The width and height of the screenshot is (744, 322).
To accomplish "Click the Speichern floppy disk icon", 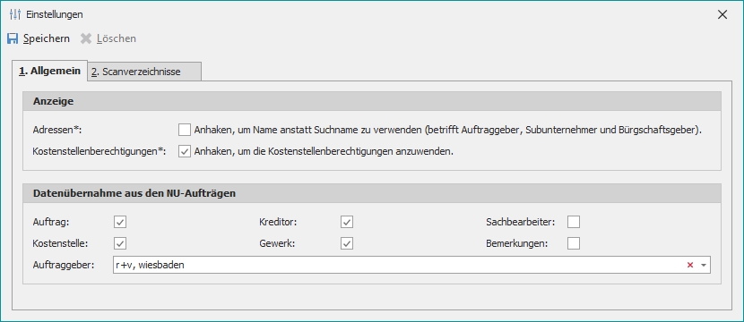I will tap(13, 38).
